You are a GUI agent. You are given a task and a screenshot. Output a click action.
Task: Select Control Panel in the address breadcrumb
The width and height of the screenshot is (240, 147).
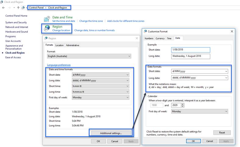click(x=36, y=8)
